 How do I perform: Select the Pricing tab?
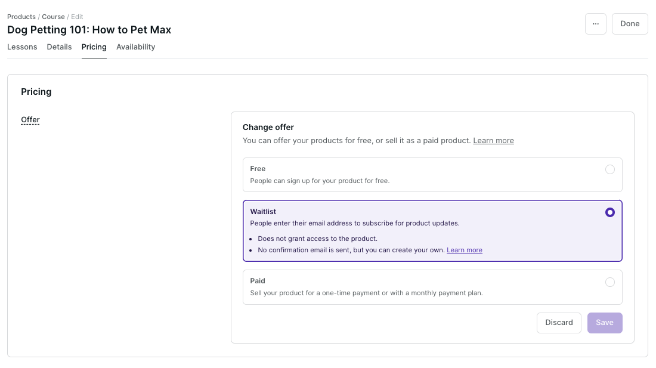click(94, 47)
